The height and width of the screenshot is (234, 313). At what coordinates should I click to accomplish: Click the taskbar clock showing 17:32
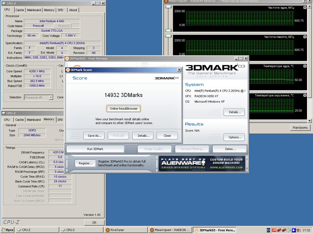coord(306,230)
